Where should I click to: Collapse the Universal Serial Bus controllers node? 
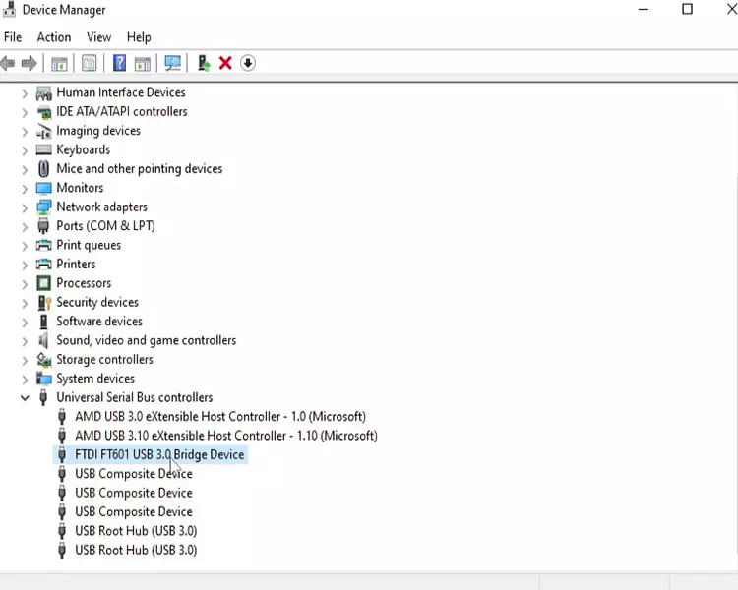coord(25,398)
